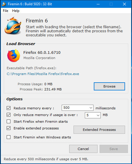Open the Extended Processes dialog button
Screen dimensions: 132x164
(x=99, y=130)
